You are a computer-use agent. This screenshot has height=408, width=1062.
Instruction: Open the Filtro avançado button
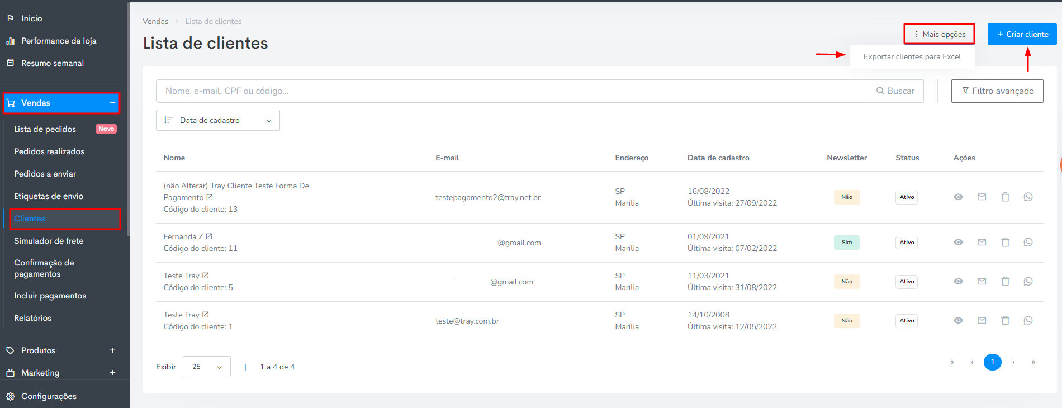coord(997,91)
